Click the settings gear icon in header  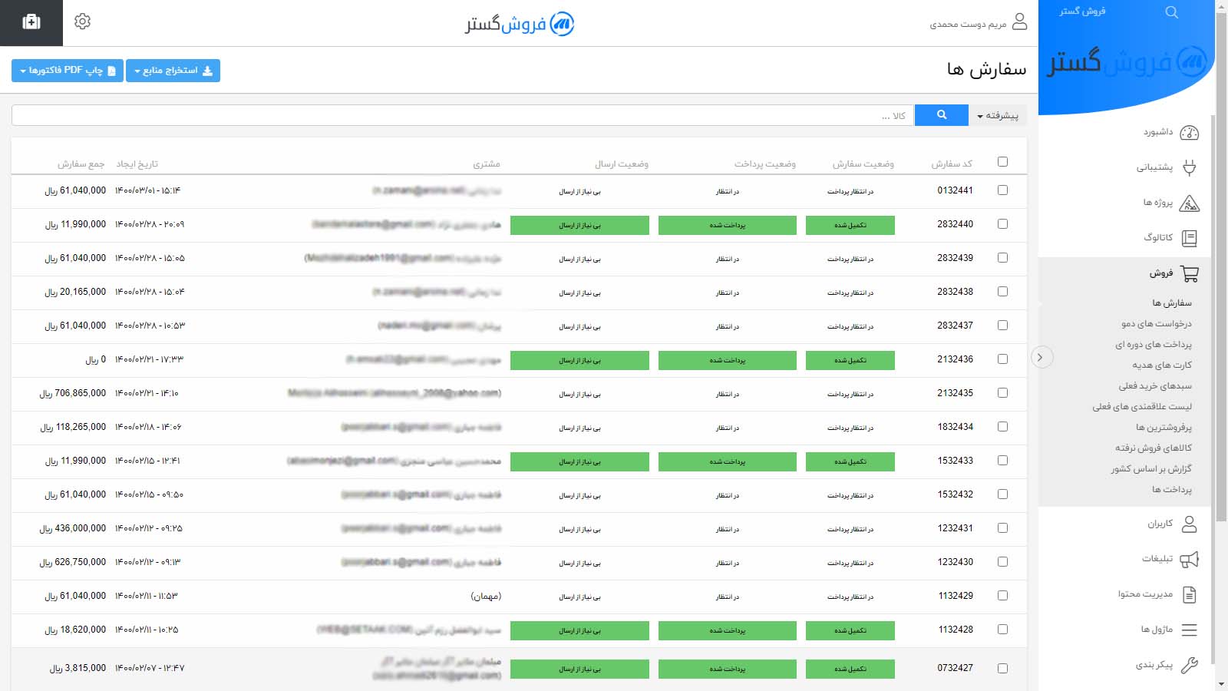point(83,21)
